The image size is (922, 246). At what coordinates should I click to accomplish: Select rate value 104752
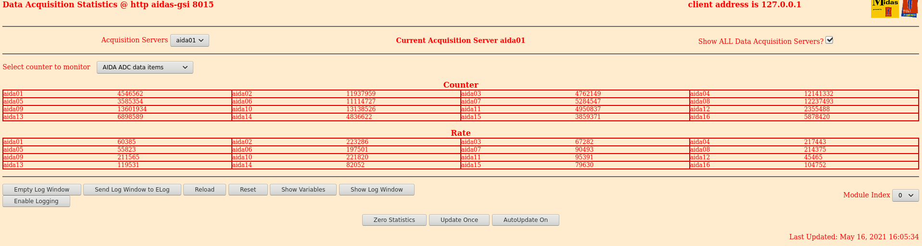coord(815,165)
